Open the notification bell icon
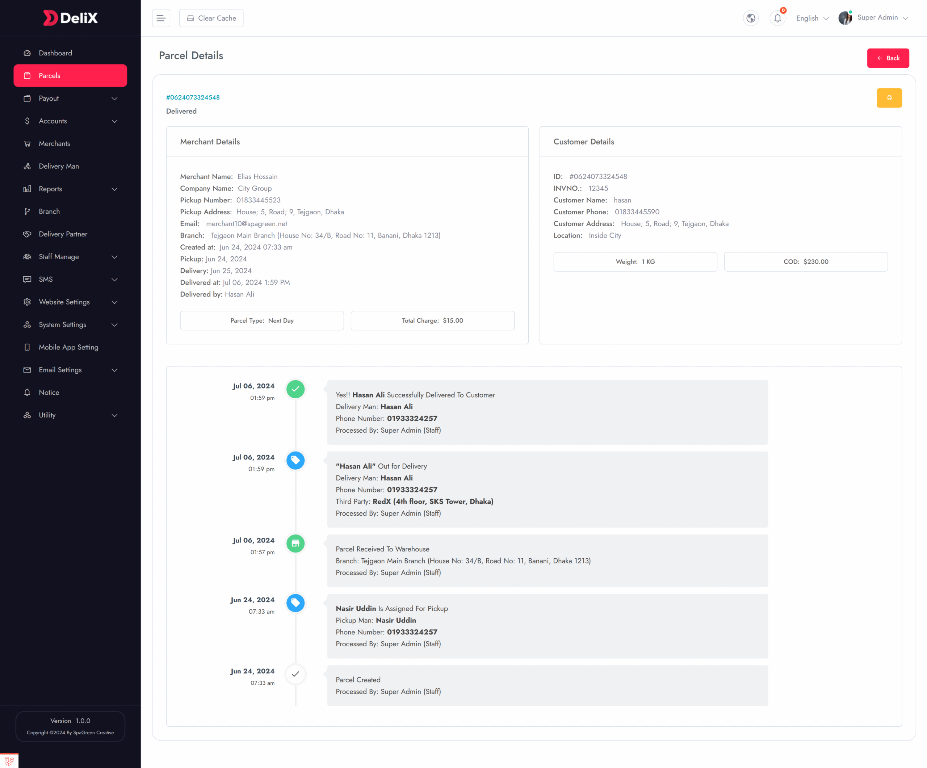This screenshot has width=927, height=768. click(777, 18)
